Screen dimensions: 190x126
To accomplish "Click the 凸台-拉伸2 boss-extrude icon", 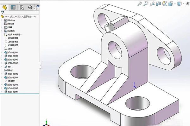I will pyautogui.click(x=6, y=60).
